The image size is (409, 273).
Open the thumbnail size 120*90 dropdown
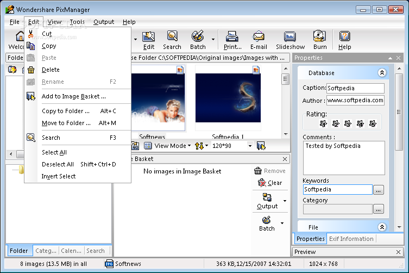[x=250, y=146]
